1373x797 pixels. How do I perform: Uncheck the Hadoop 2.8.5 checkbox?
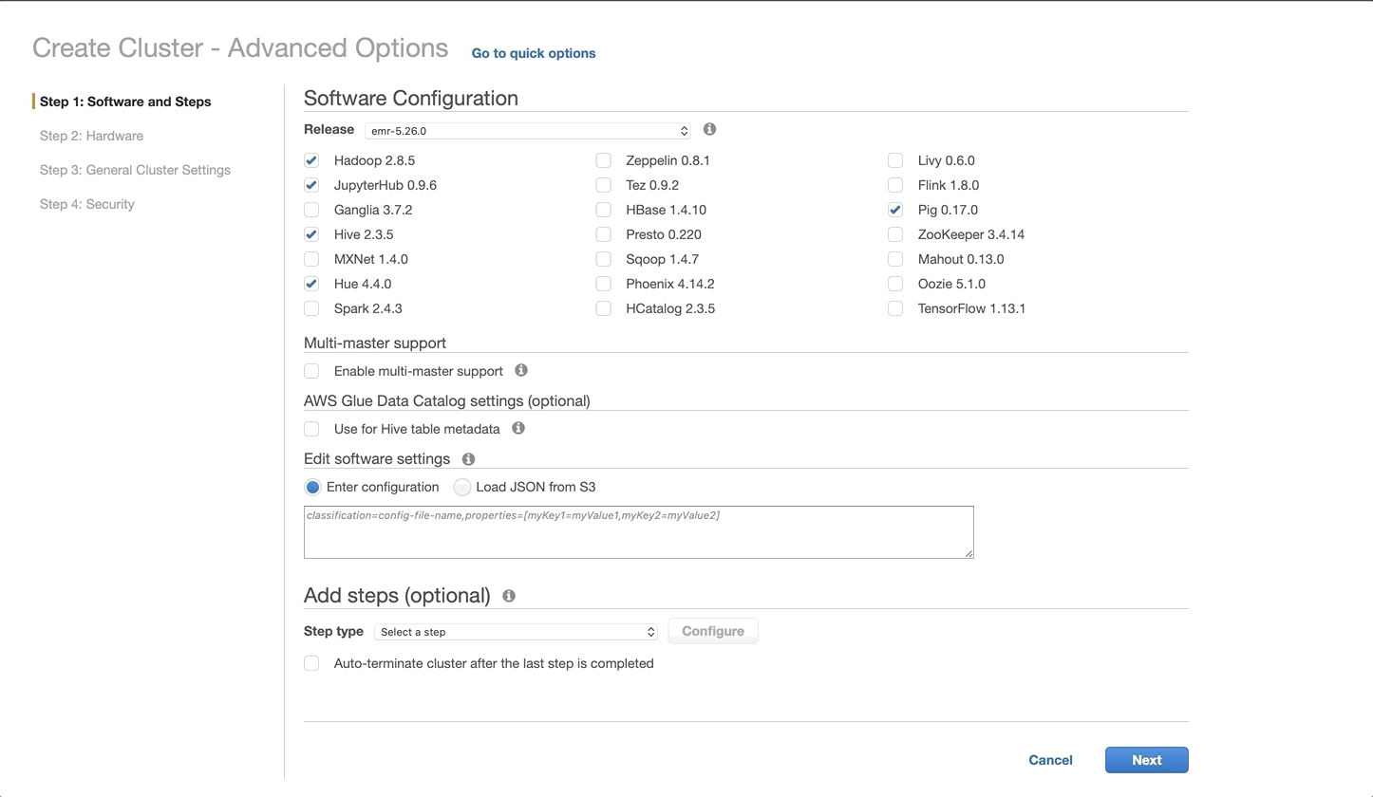(311, 160)
